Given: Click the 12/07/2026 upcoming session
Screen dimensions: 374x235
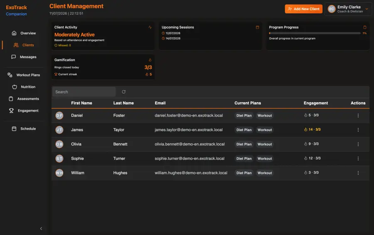Looking at the screenshot, I should tap(171, 33).
